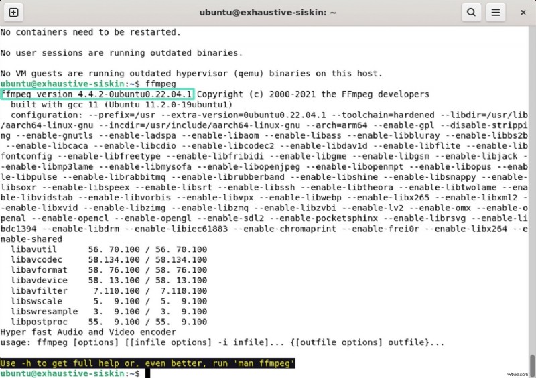The image size is (536, 378).
Task: Click the '--enable-libfreetype' option text
Action: tap(111, 156)
